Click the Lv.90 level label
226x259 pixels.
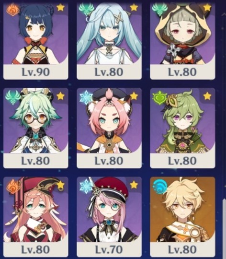coord(36,72)
